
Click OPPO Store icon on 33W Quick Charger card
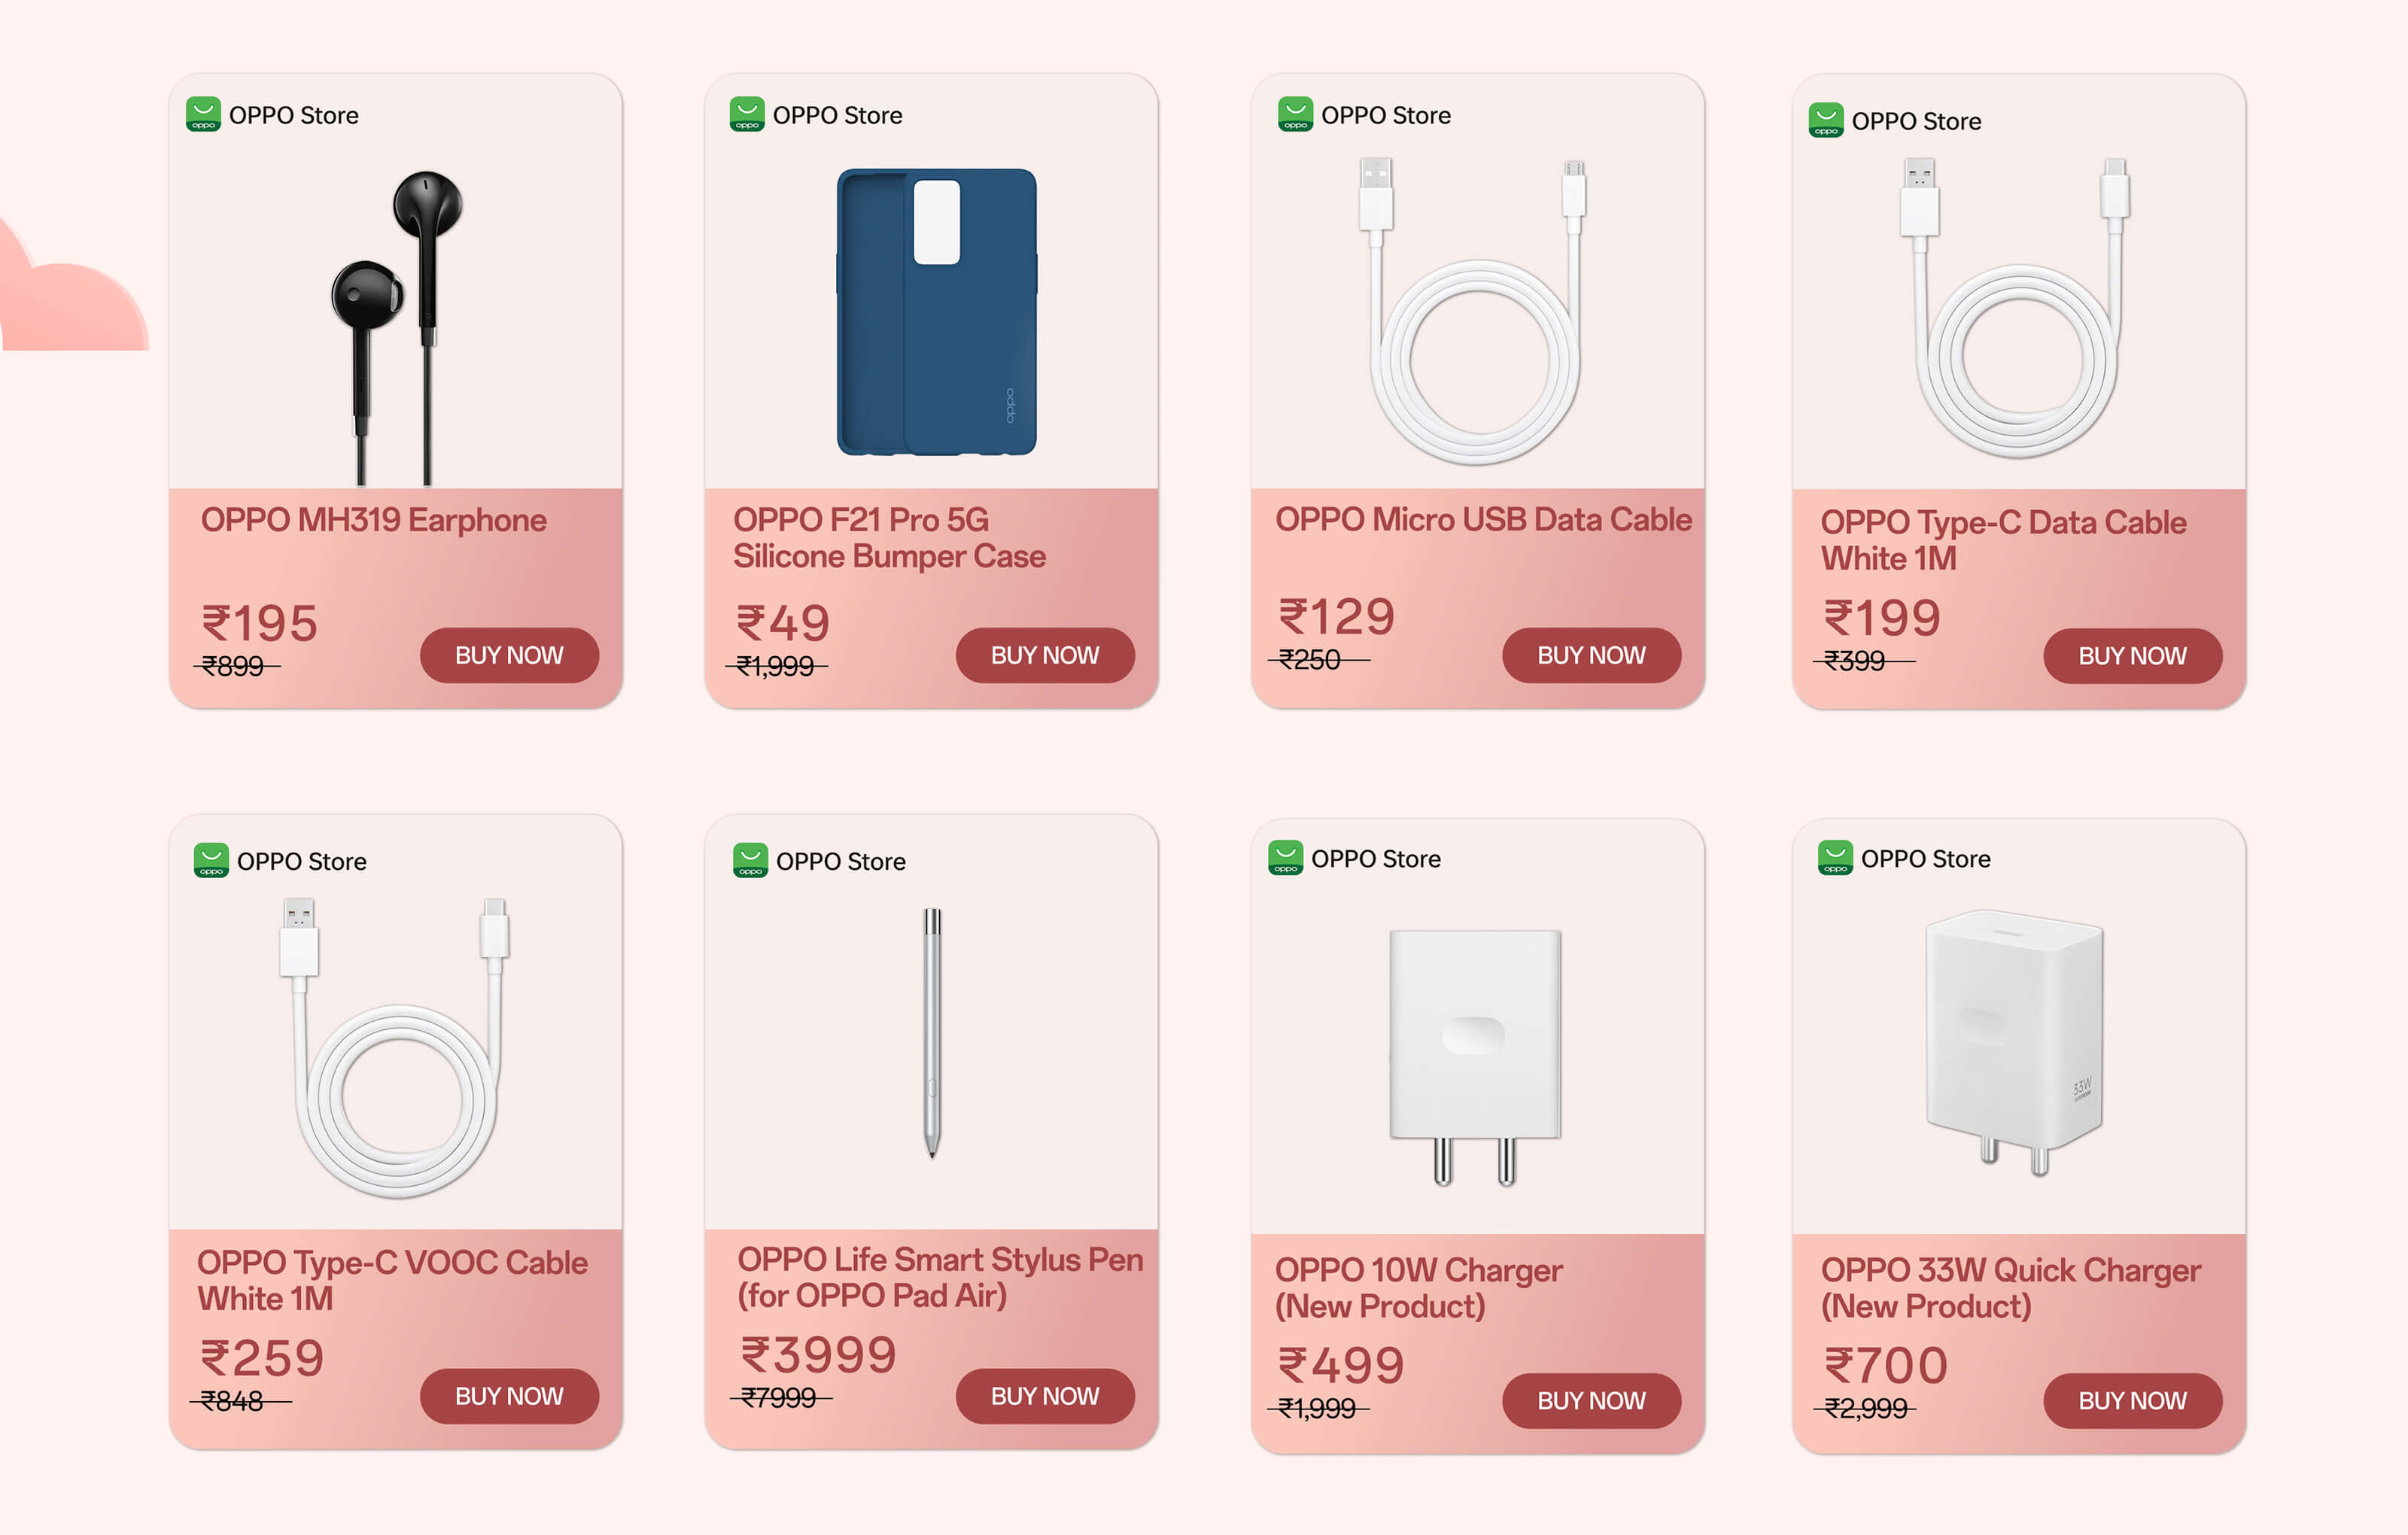point(1835,858)
